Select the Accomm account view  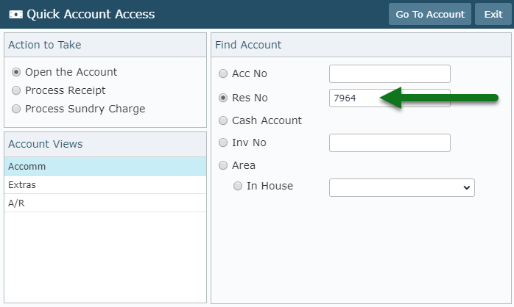click(105, 167)
